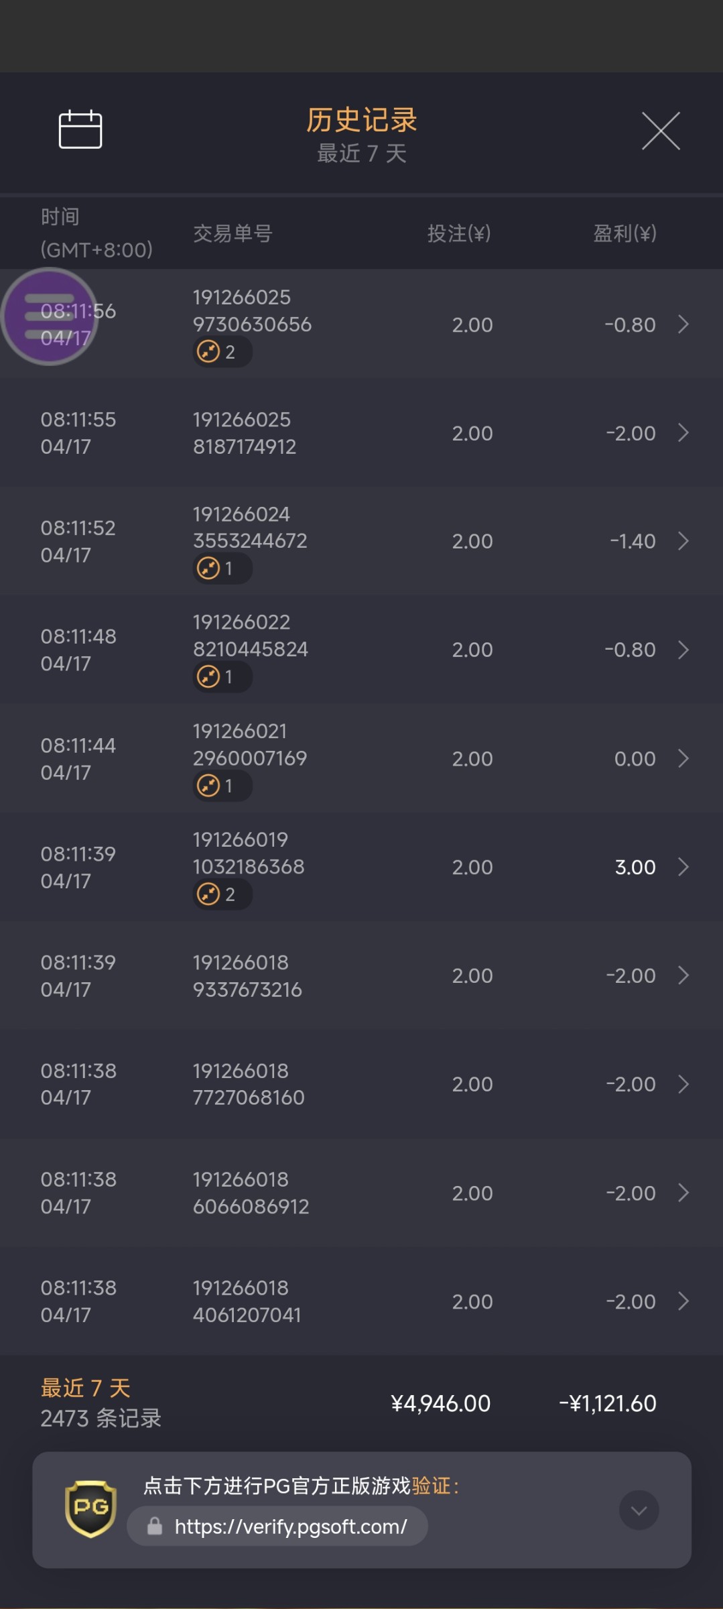Select transaction row ending 4061207041
This screenshot has height=1609, width=723.
tap(361, 1301)
